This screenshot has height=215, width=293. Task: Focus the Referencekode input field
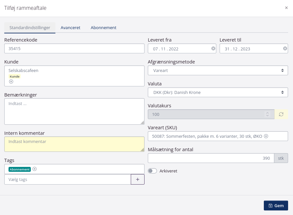pos(74,48)
